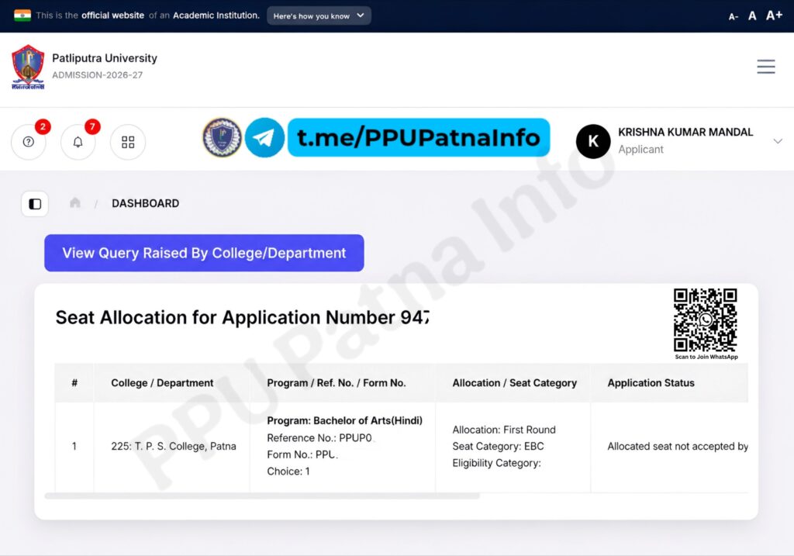The height and width of the screenshot is (556, 794).
Task: Click the row number 1 cell
Action: click(x=74, y=446)
